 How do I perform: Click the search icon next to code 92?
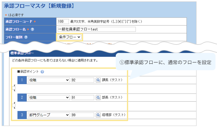tap(98, 80)
